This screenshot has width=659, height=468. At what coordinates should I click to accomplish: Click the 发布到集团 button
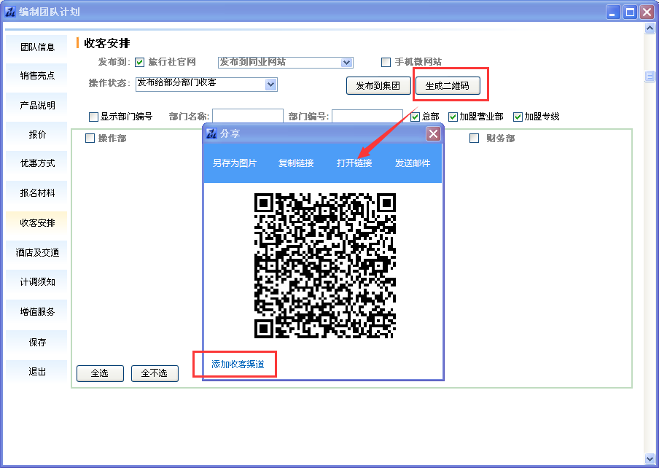click(378, 86)
